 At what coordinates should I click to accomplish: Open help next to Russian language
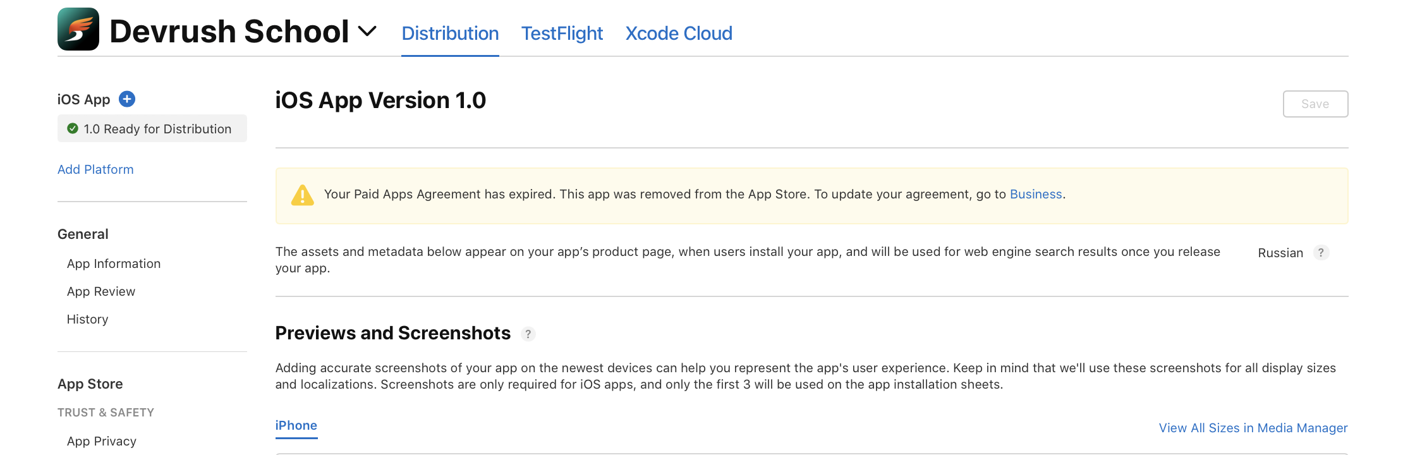pyautogui.click(x=1321, y=253)
